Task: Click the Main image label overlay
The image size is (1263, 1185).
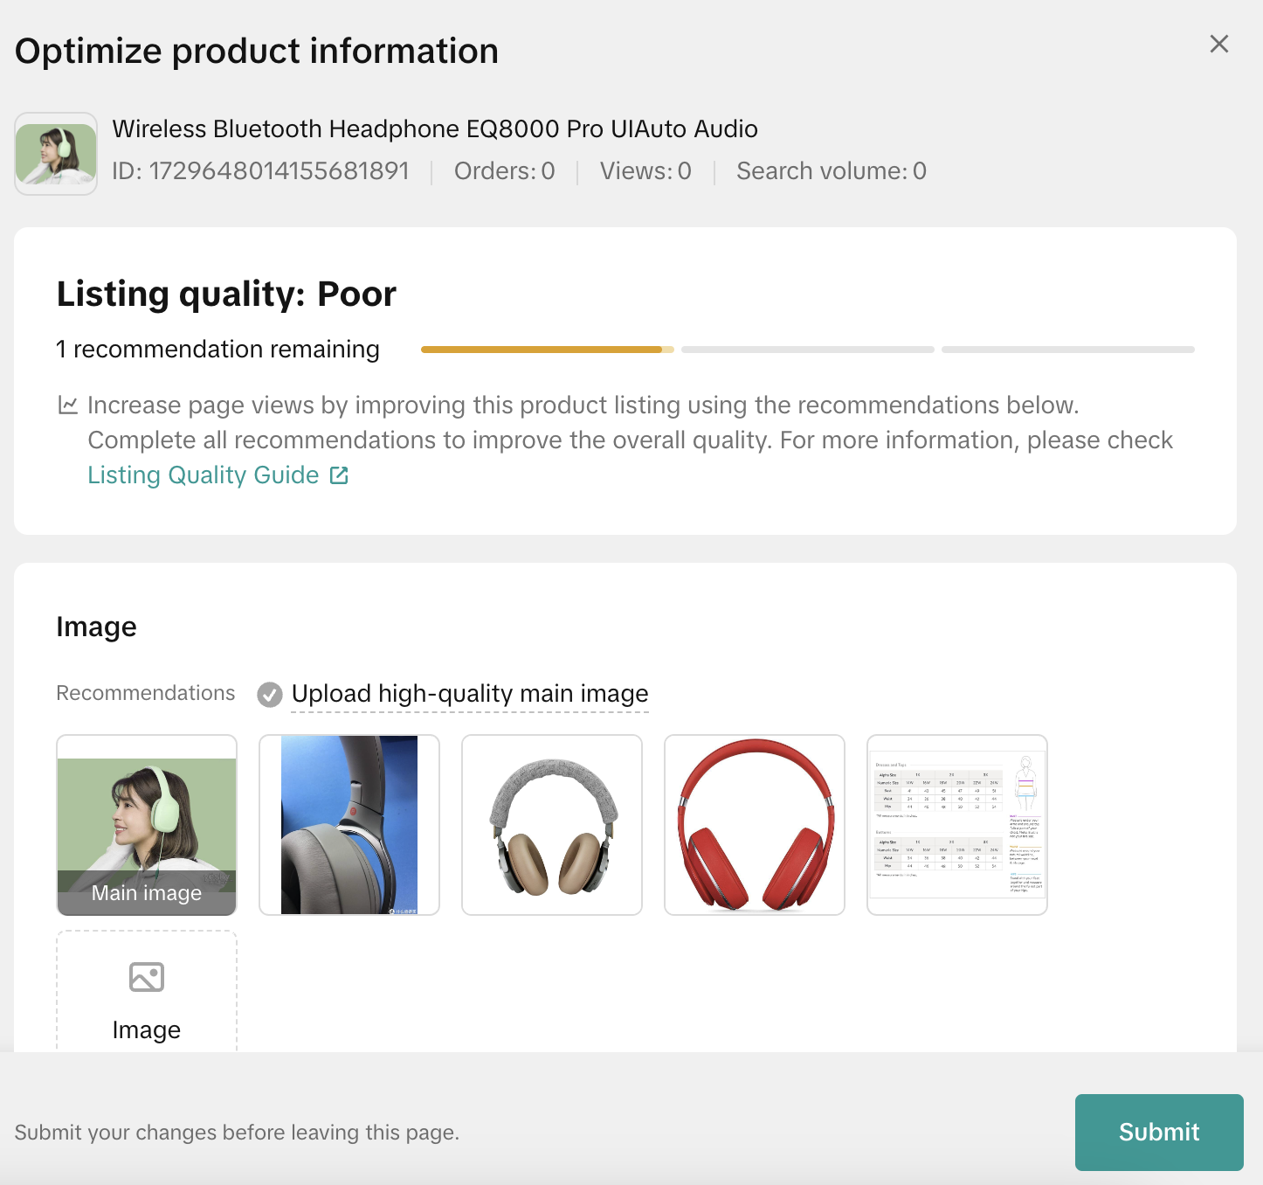Action: (x=147, y=893)
